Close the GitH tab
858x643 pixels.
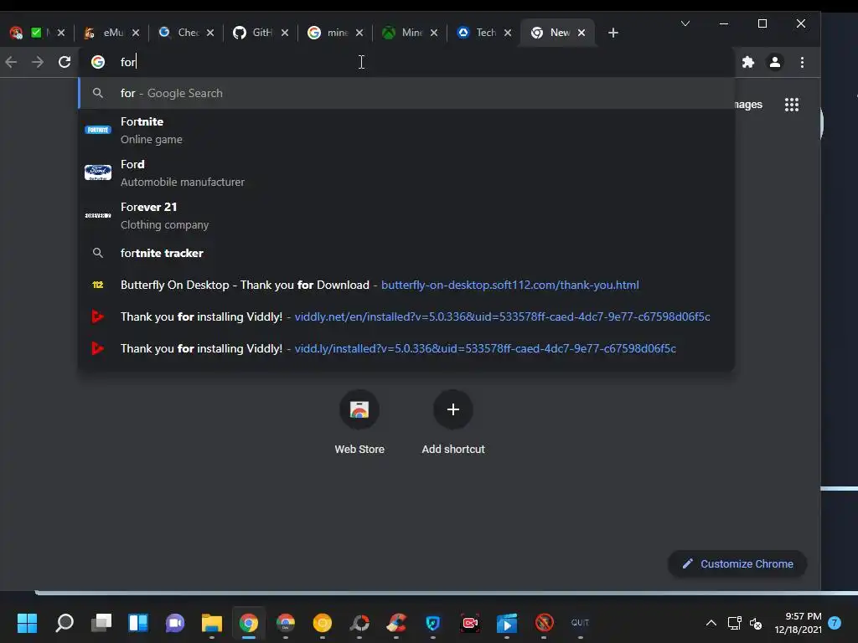(x=285, y=33)
